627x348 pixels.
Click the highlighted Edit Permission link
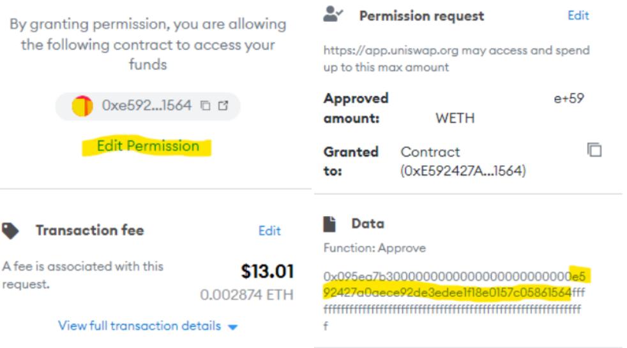(x=147, y=146)
